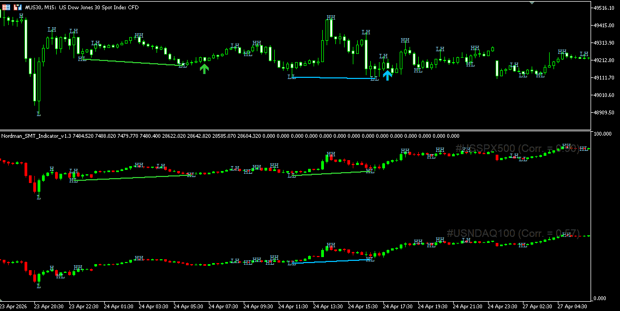Click the 24 Apr 21:30 time label

[x=467, y=306]
